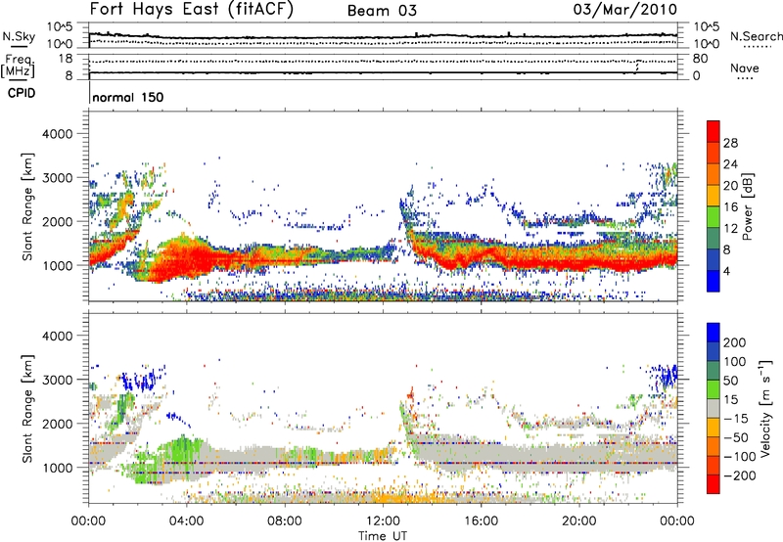Click the '4' power colorbar tick
Viewport: 783px width, 542px height.
pos(726,271)
